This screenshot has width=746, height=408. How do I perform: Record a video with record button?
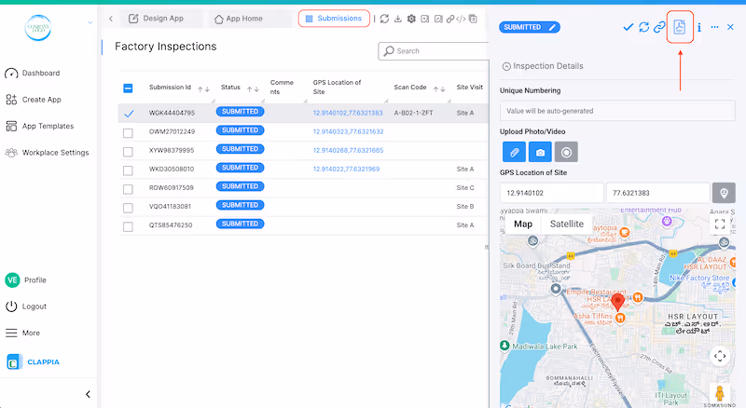click(x=566, y=152)
